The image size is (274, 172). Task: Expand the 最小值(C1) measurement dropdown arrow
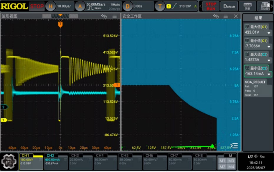pos(269,47)
